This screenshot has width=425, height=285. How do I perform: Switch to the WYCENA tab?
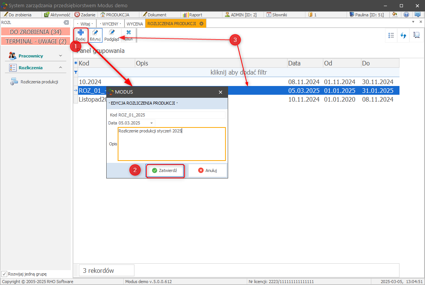(134, 24)
